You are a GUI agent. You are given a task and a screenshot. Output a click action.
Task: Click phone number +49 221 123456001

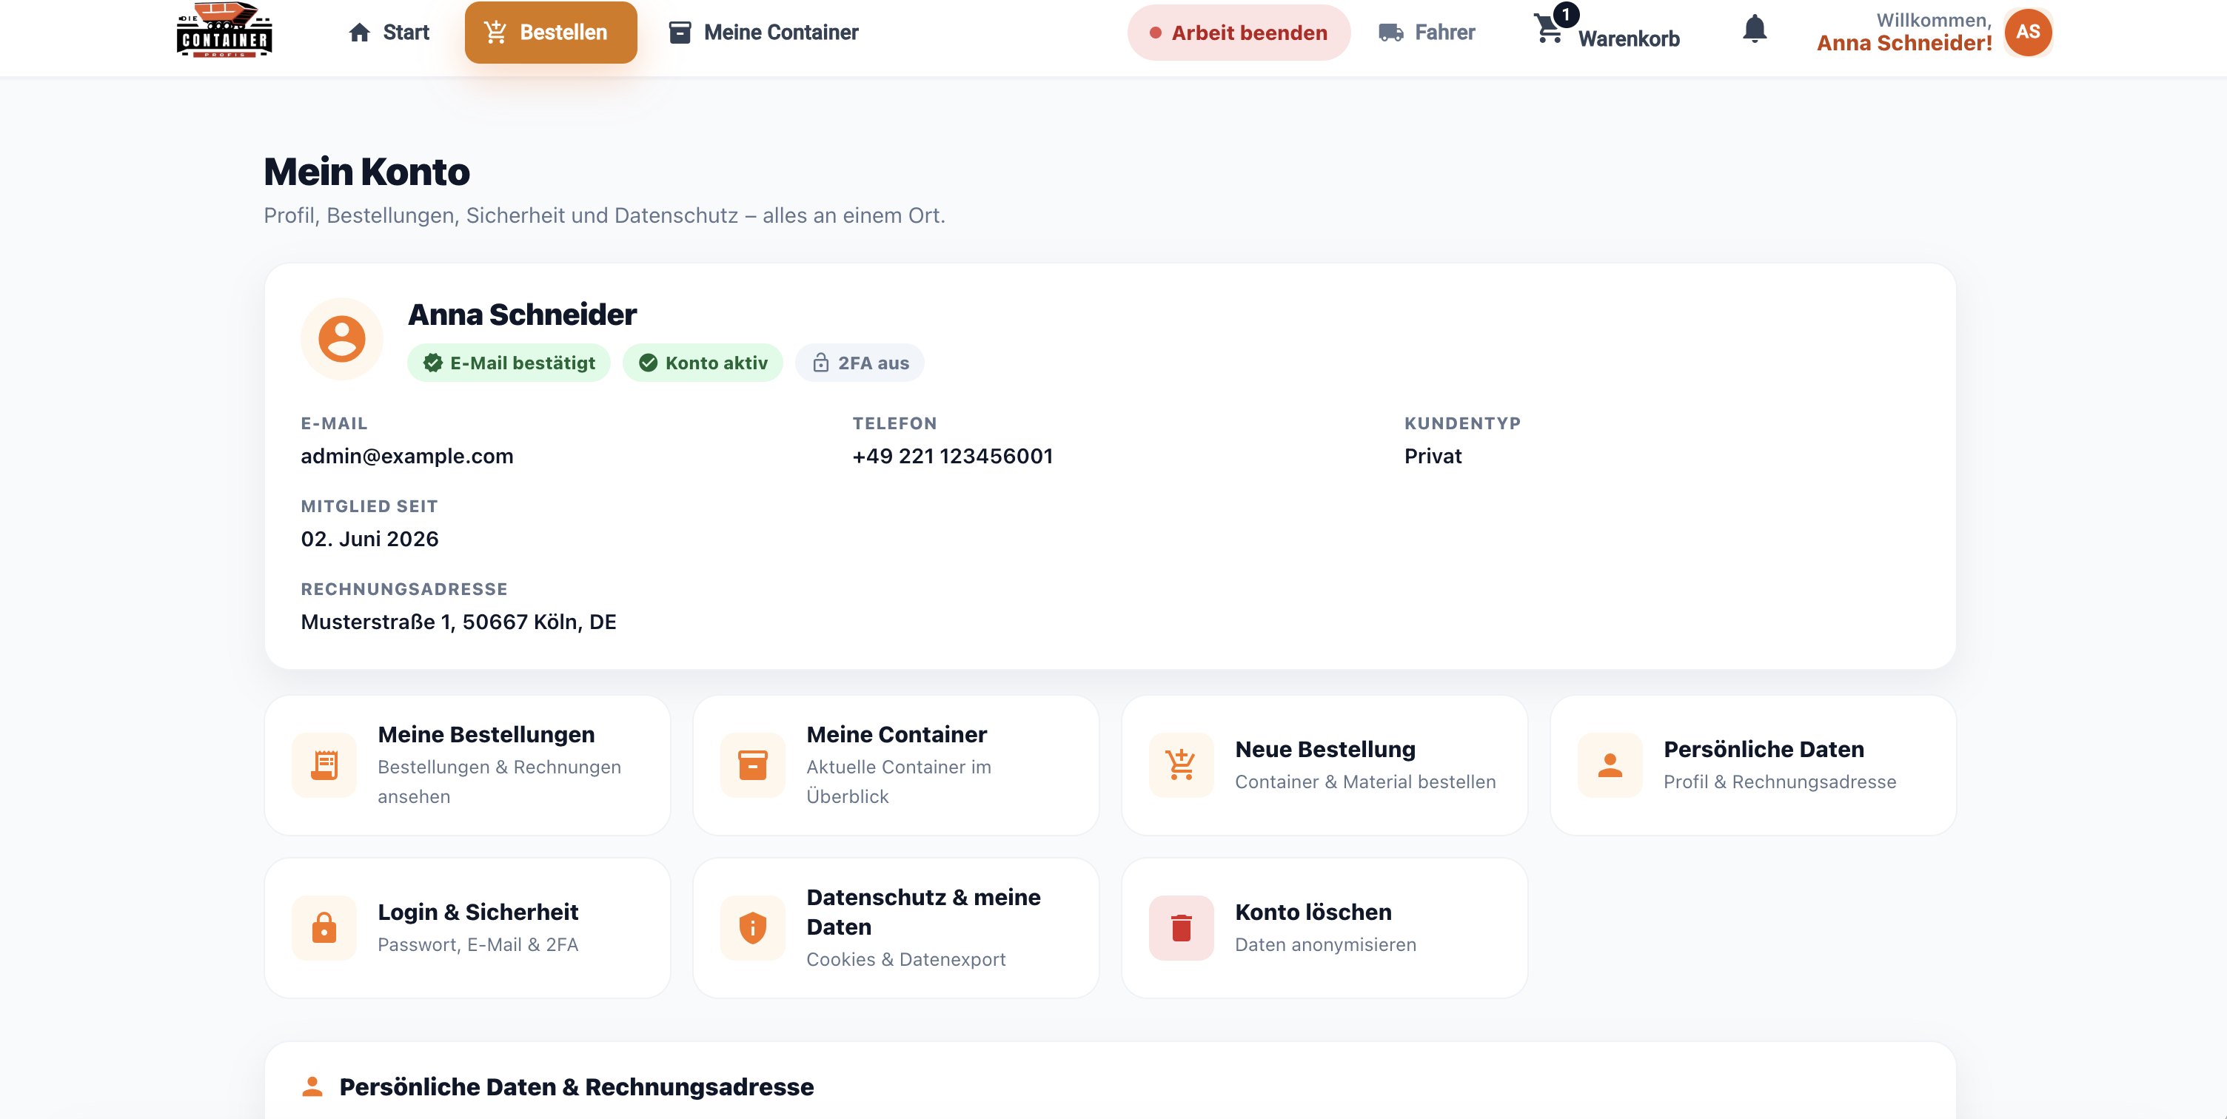pyautogui.click(x=953, y=455)
